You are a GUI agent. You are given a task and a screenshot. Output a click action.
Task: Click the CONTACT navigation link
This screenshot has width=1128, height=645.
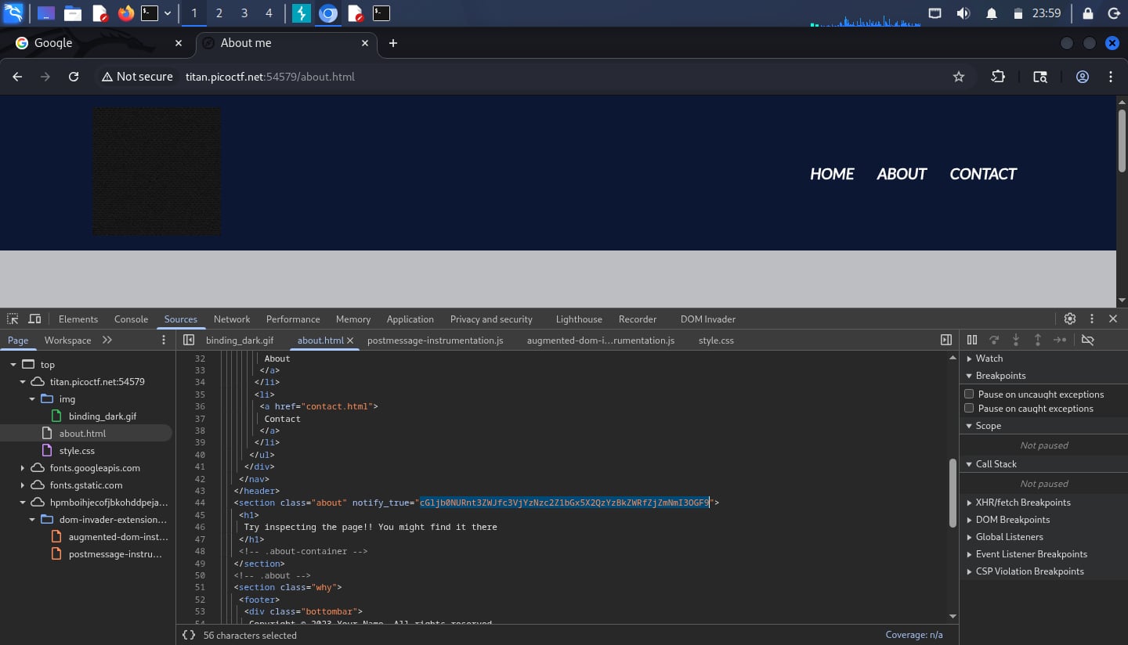click(983, 174)
